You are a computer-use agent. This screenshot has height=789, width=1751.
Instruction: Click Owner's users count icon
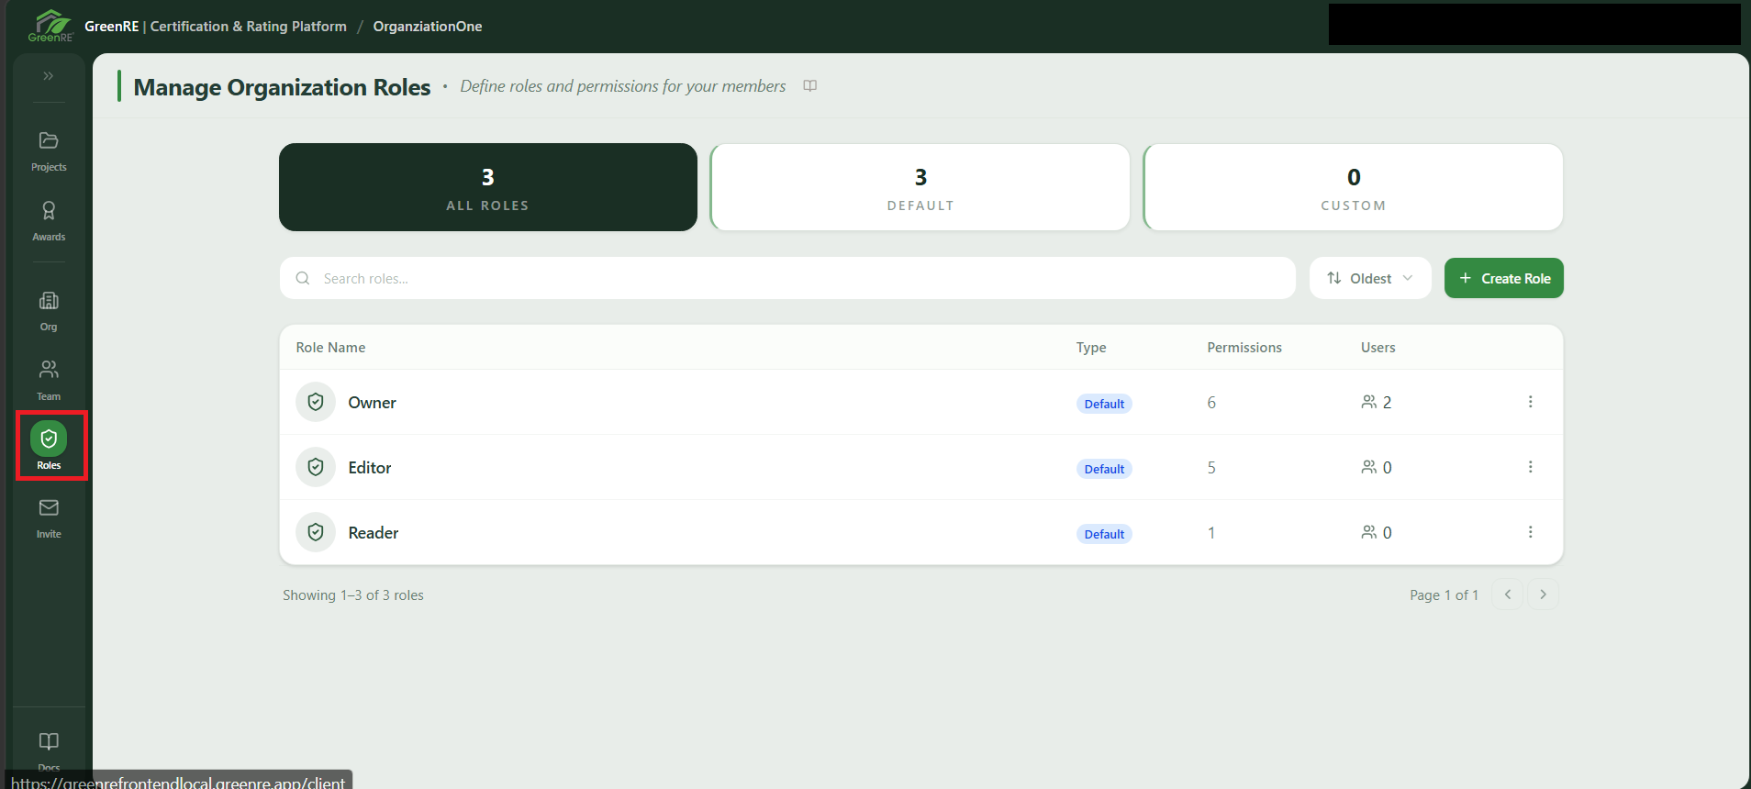point(1369,402)
